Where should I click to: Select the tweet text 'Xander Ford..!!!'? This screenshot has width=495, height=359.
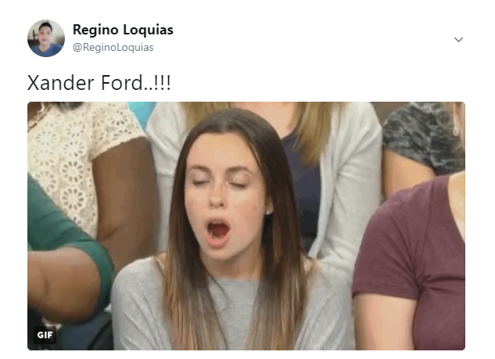(x=99, y=83)
